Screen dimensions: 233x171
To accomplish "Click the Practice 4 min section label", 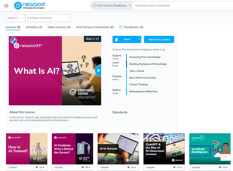I will pos(117,78).
